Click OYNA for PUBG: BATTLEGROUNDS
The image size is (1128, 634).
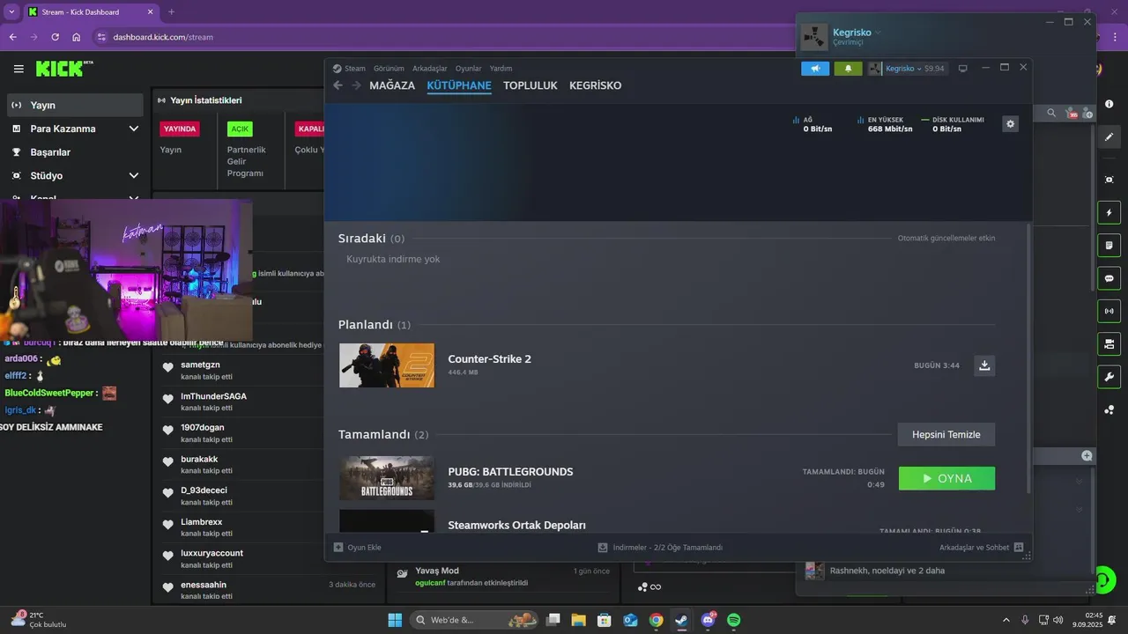pos(946,478)
